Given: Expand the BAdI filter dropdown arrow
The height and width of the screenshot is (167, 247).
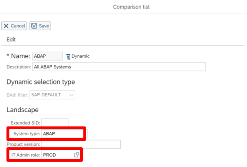Looking at the screenshot, I should pyautogui.click(x=72, y=95).
